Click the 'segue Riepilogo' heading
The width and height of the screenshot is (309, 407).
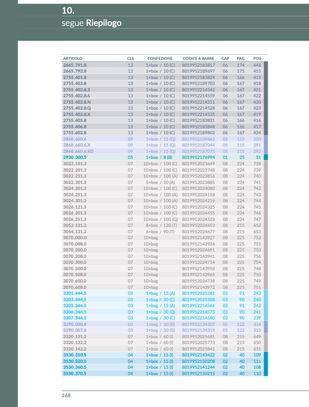(x=92, y=23)
